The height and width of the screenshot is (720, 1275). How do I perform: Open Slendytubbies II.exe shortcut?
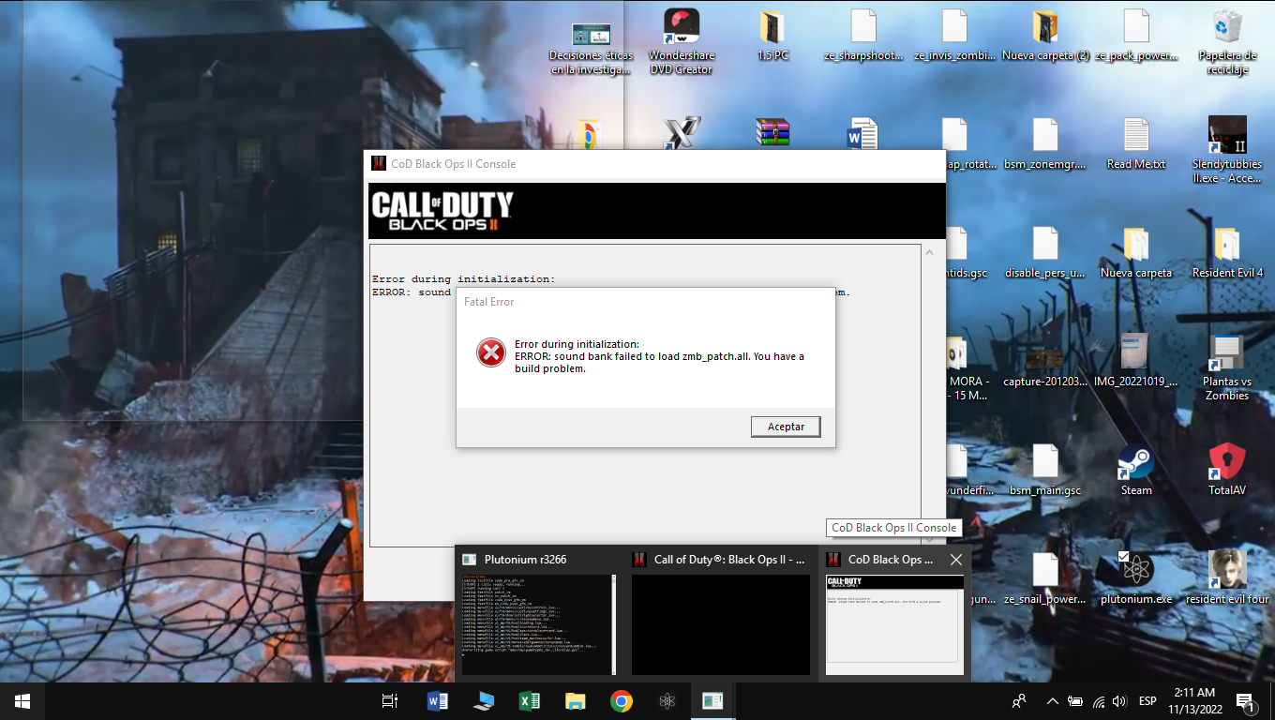[x=1227, y=150]
